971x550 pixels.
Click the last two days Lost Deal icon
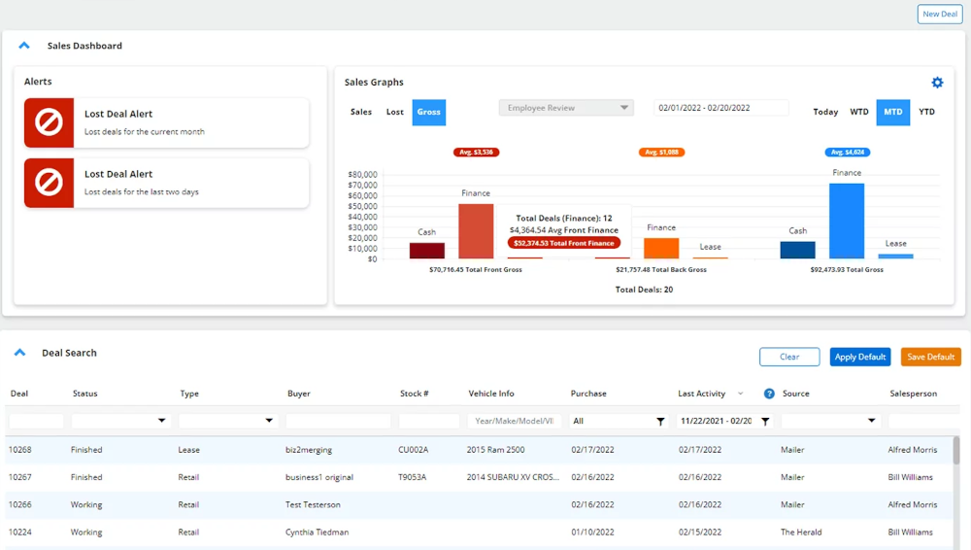(x=50, y=183)
